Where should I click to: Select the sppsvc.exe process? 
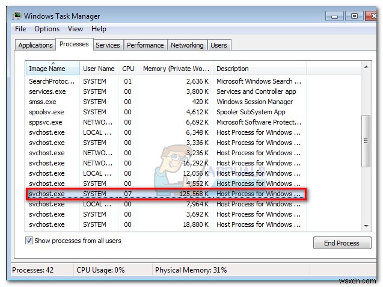coord(166,122)
